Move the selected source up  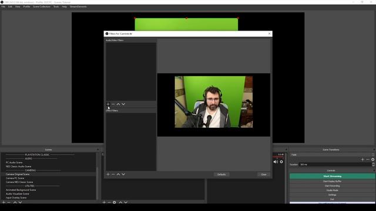120,202
